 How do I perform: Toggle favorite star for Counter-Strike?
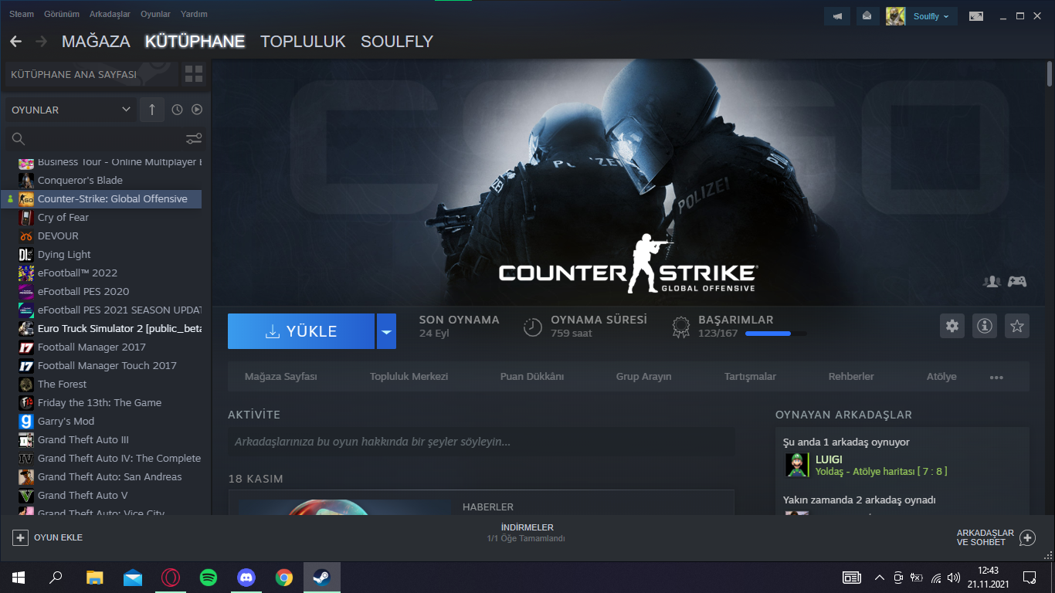point(1017,326)
